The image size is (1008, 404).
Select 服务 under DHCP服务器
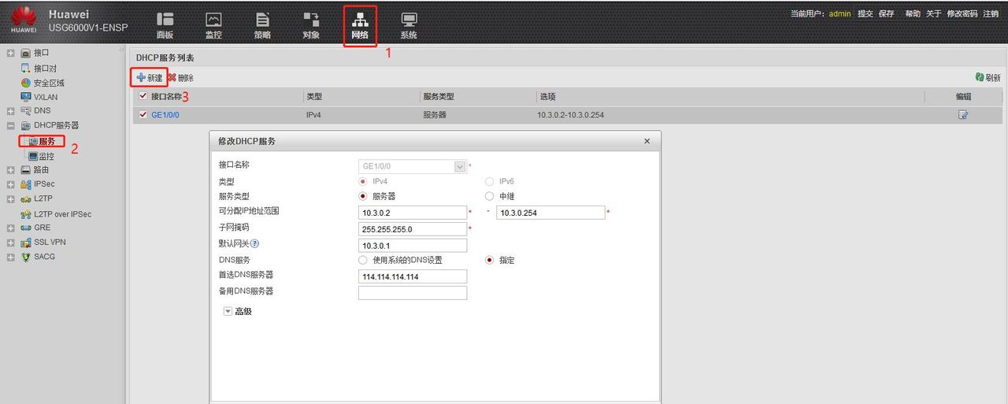(x=47, y=141)
